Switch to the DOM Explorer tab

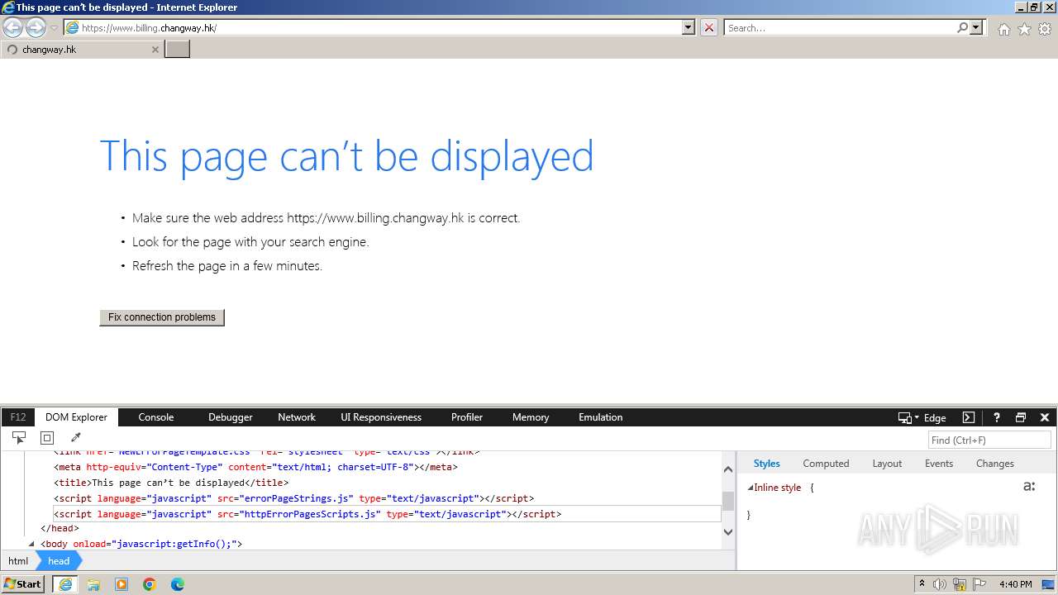pos(76,417)
